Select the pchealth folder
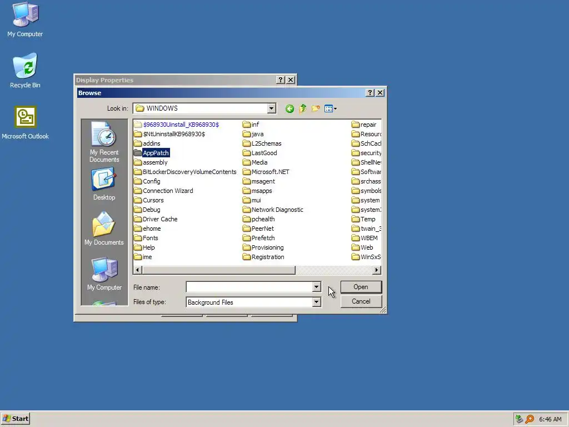The height and width of the screenshot is (427, 569). 259,219
